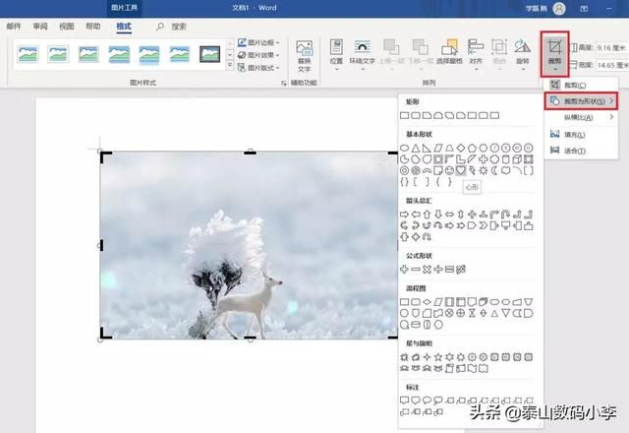Open the 选择窗格 selection pane

[x=449, y=52]
